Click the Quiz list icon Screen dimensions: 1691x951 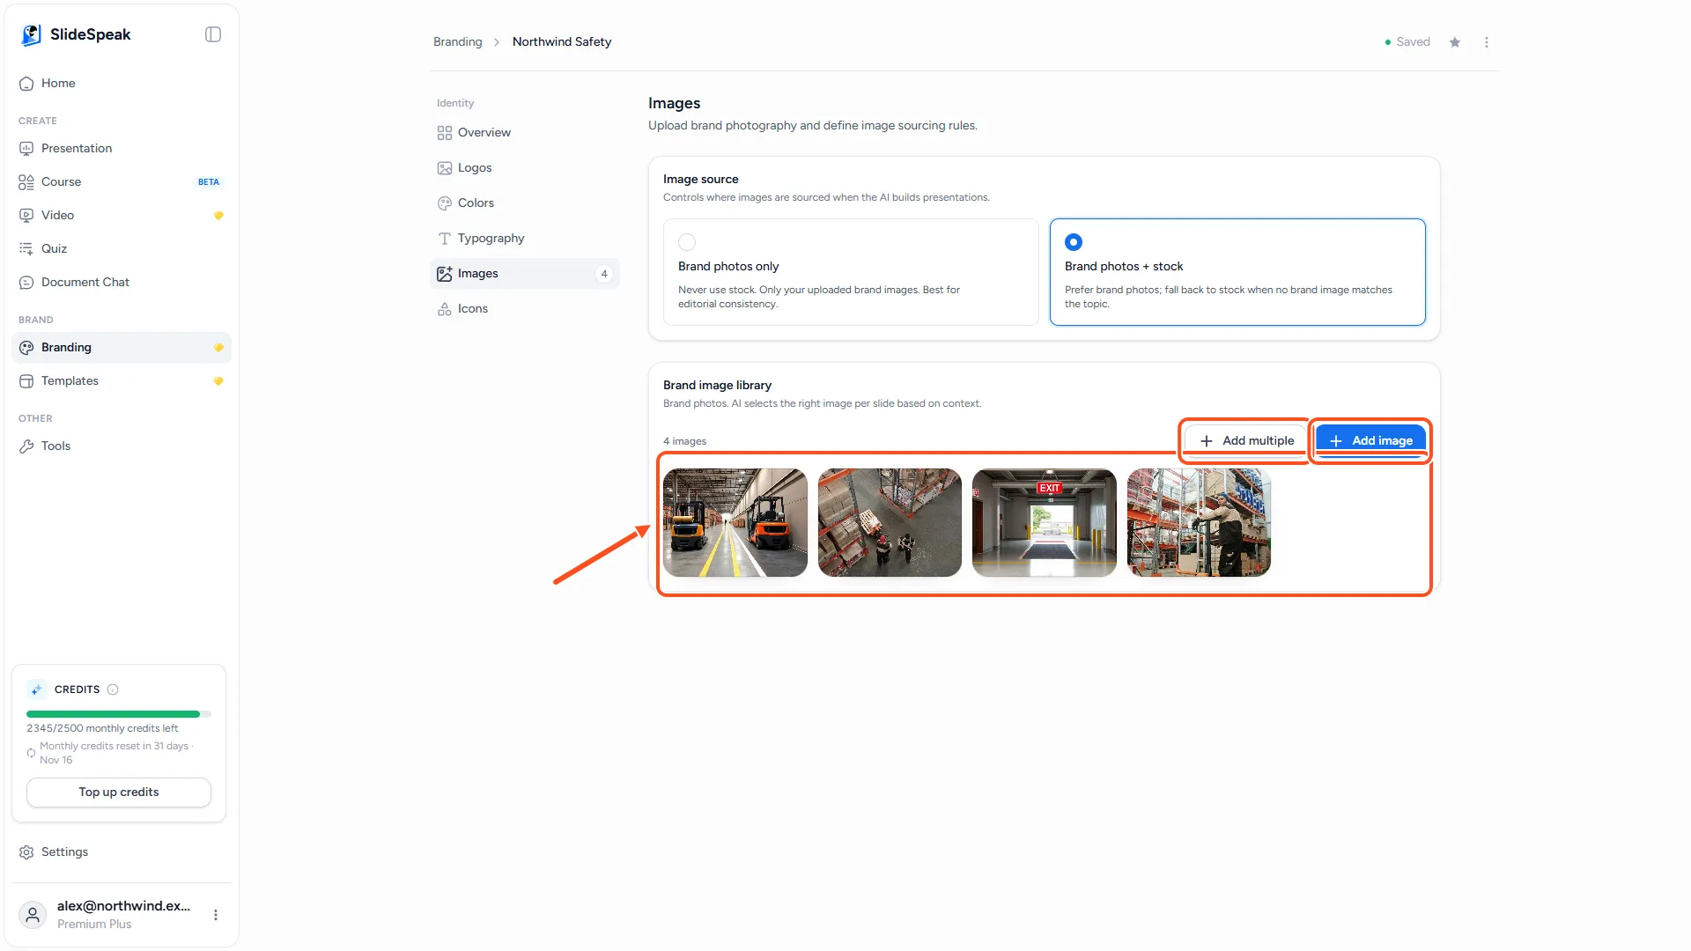pyautogui.click(x=26, y=248)
